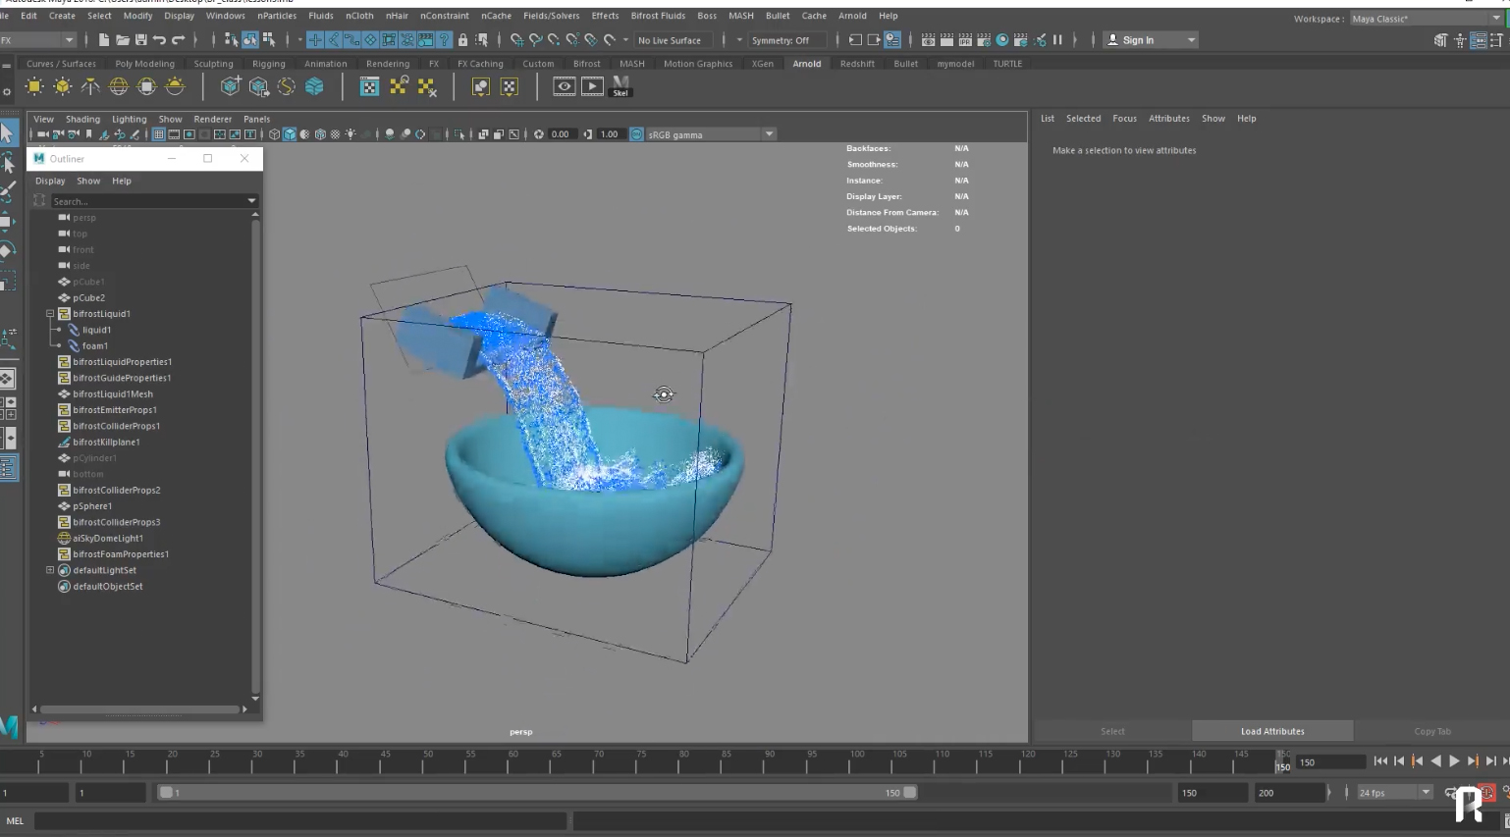Toggle the snap to grids icon
Image resolution: width=1510 pixels, height=837 pixels.
coord(315,40)
